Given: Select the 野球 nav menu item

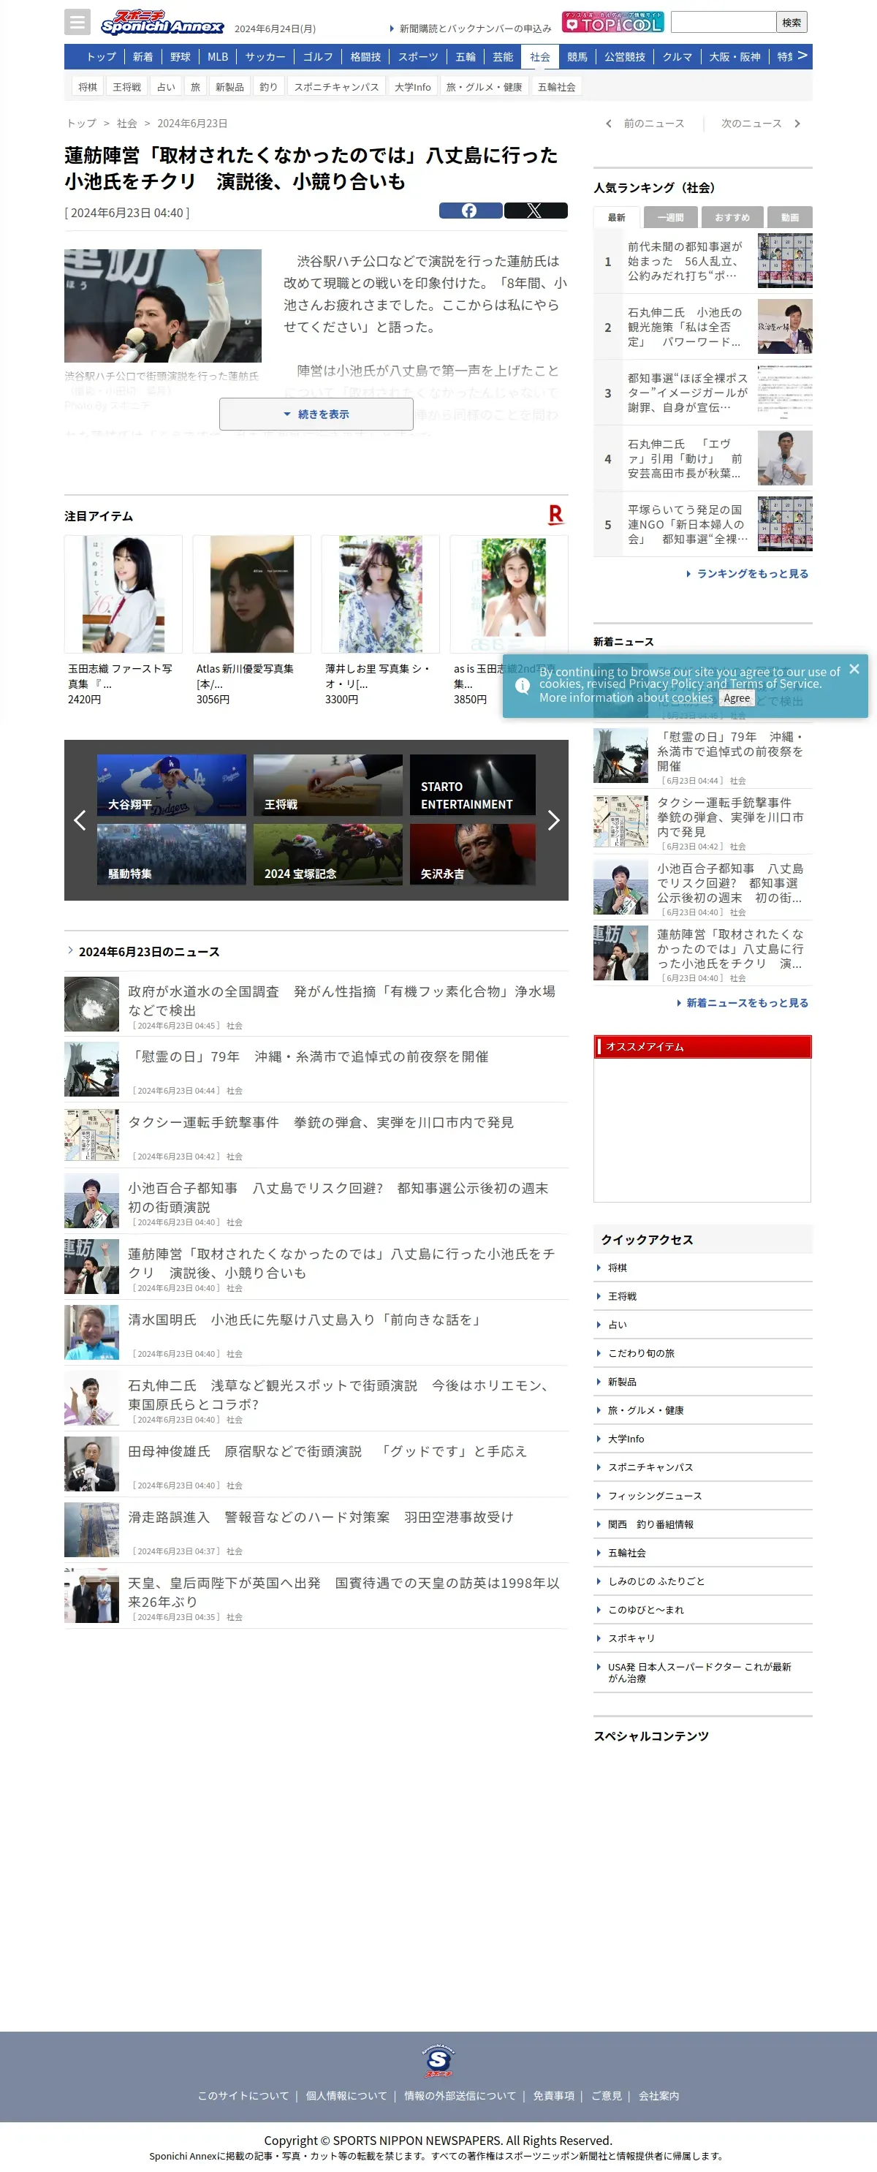Looking at the screenshot, I should tap(181, 56).
